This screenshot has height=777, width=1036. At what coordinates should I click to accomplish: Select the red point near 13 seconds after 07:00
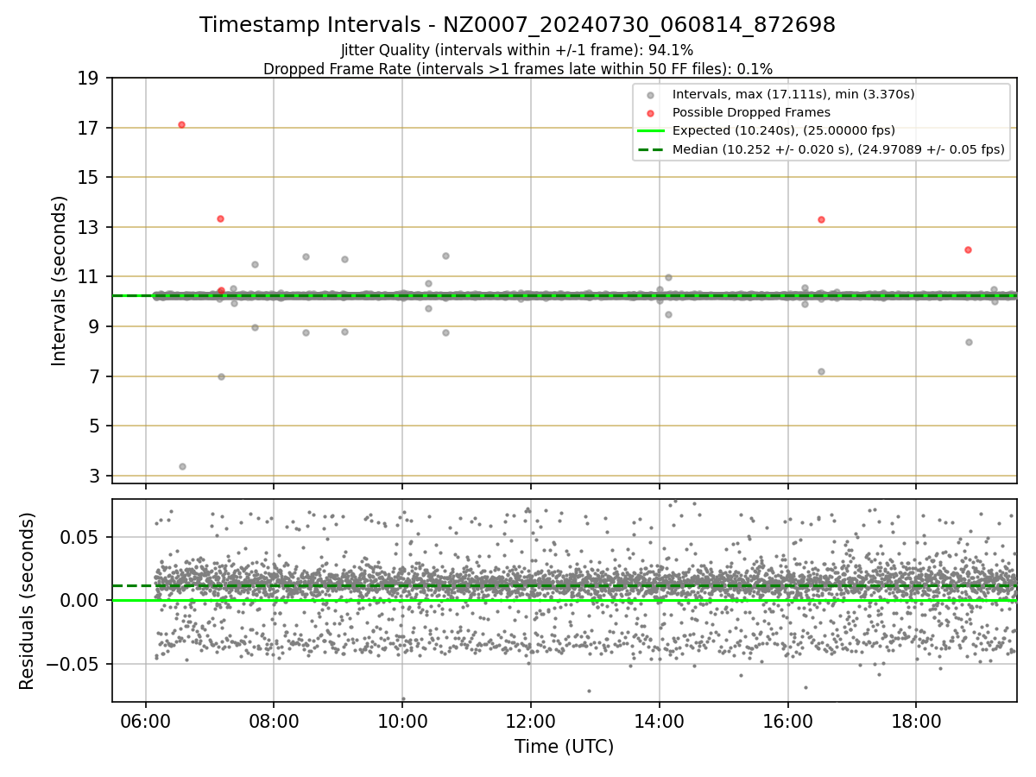click(x=220, y=218)
